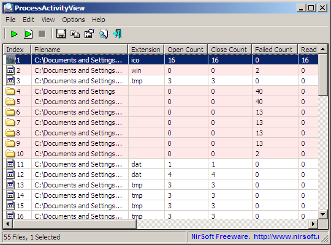Sort by the Failed Count column header

(x=275, y=50)
